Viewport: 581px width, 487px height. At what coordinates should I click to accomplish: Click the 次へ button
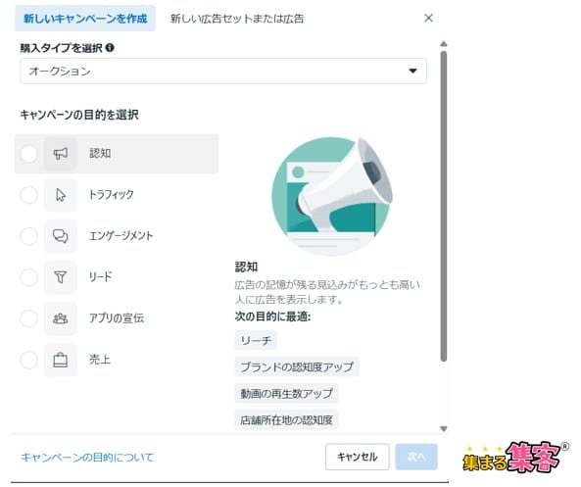416,457
